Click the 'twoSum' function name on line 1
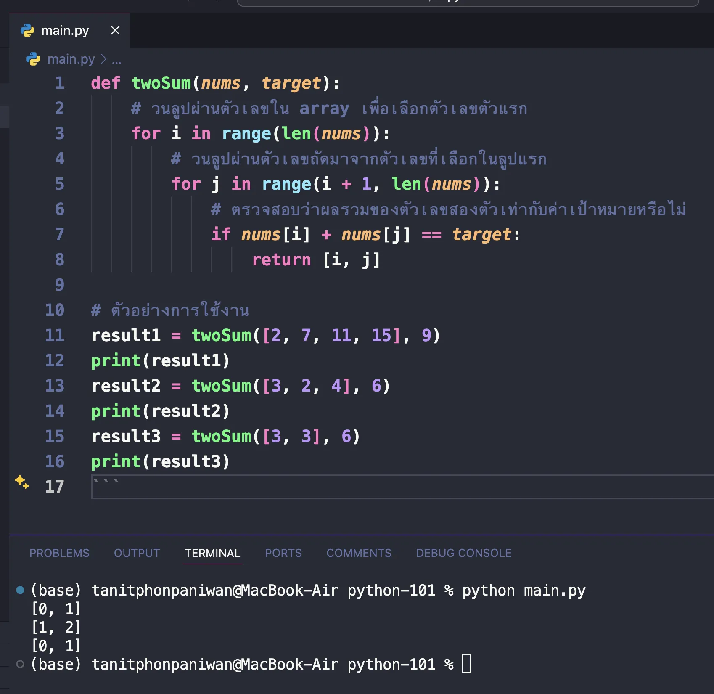The width and height of the screenshot is (714, 694). click(161, 83)
